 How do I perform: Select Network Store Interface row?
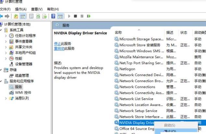click(x=160, y=117)
